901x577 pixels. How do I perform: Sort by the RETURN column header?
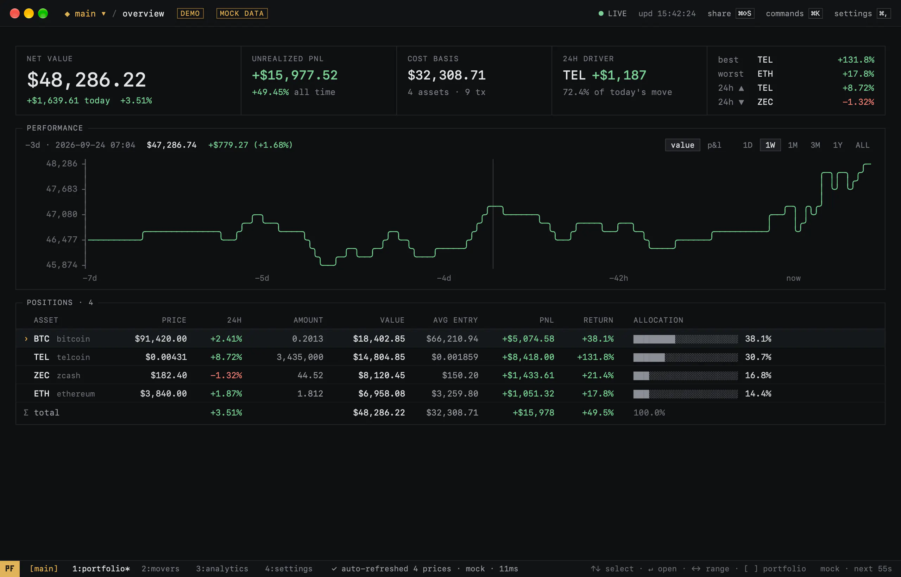click(598, 320)
